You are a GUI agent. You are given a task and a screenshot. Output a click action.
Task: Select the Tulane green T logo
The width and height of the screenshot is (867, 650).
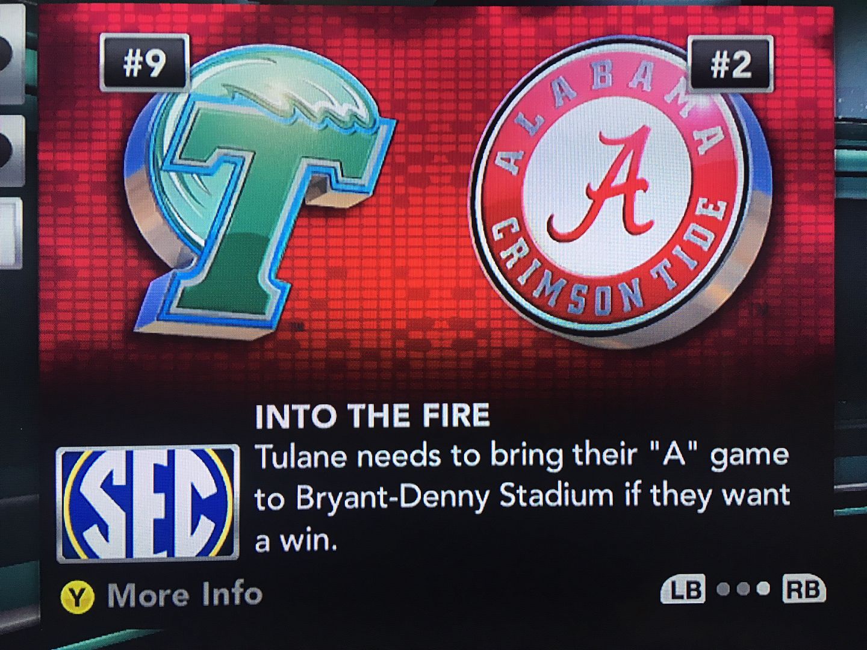pos(259,193)
